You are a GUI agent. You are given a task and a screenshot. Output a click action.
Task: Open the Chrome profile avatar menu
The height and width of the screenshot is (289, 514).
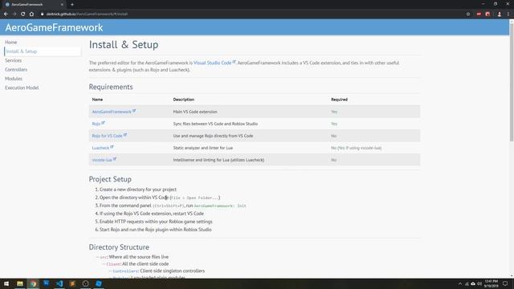tap(500, 14)
